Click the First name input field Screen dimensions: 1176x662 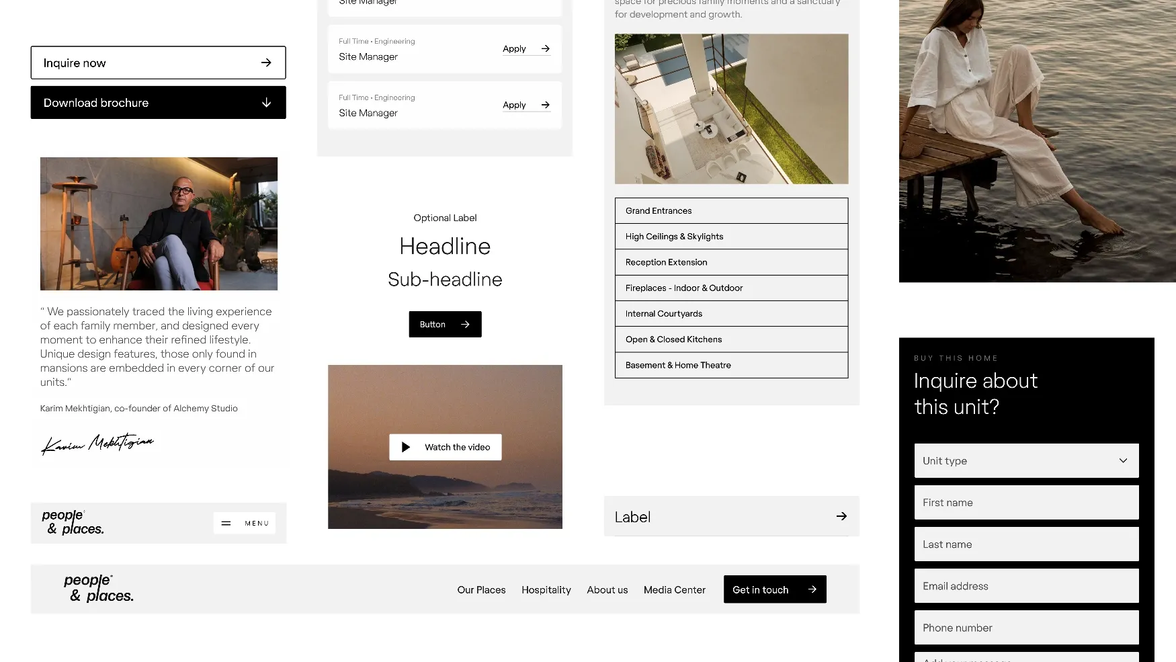pos(1026,502)
